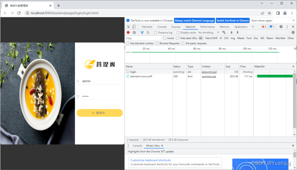Click the yellow login button
This screenshot has width=297, height=170.
coord(100,113)
